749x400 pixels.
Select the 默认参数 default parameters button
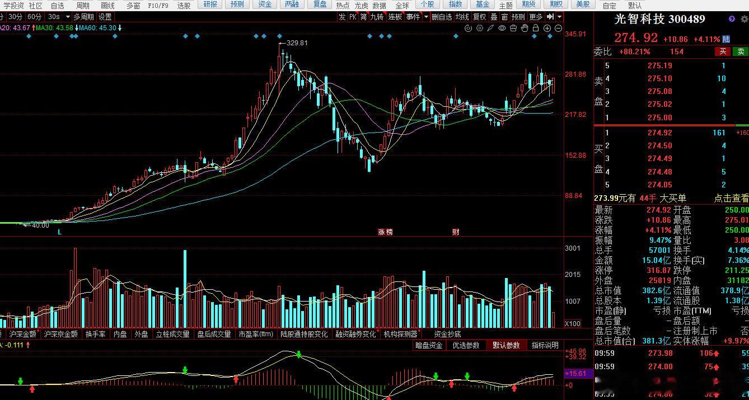point(505,345)
